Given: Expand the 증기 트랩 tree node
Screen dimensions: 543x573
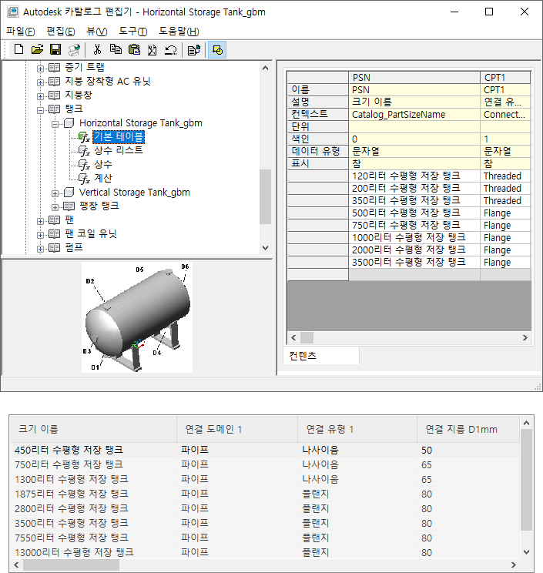Looking at the screenshot, I should point(40,69).
